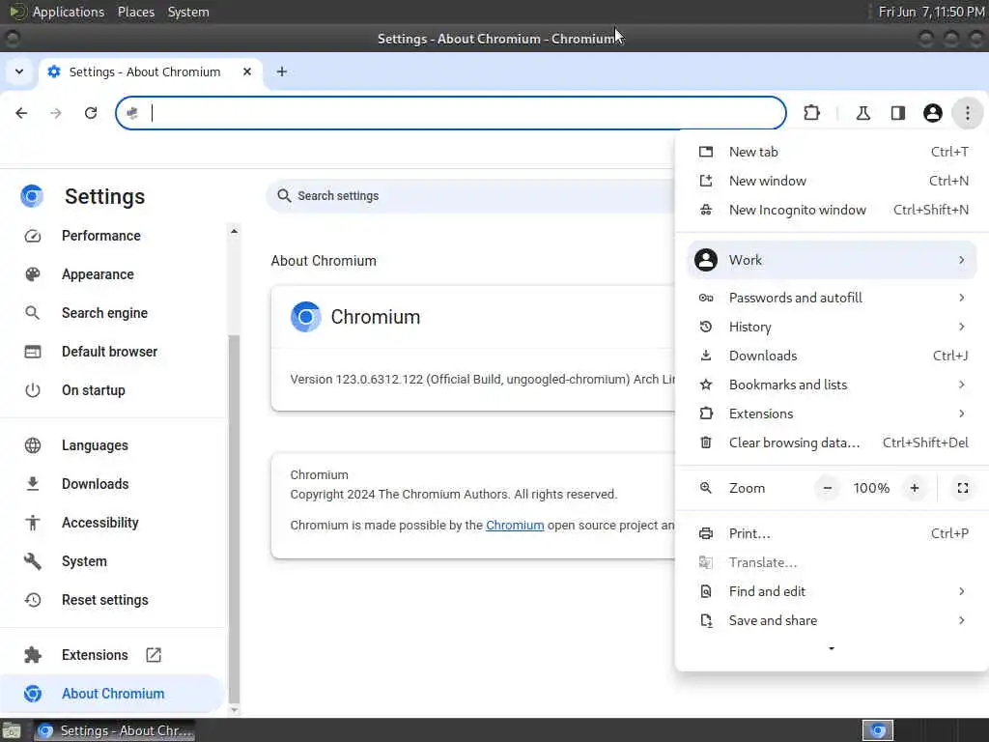This screenshot has width=989, height=742.
Task: Select the Settings - About Chromium tab
Action: point(152,71)
